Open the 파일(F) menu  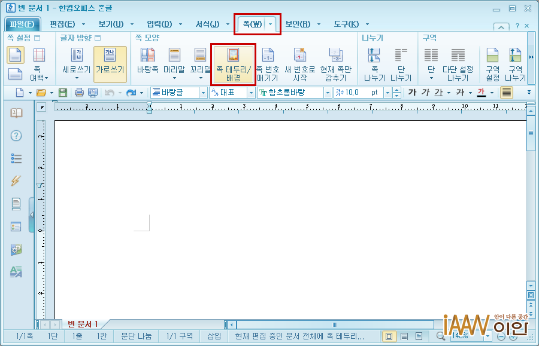coord(22,24)
